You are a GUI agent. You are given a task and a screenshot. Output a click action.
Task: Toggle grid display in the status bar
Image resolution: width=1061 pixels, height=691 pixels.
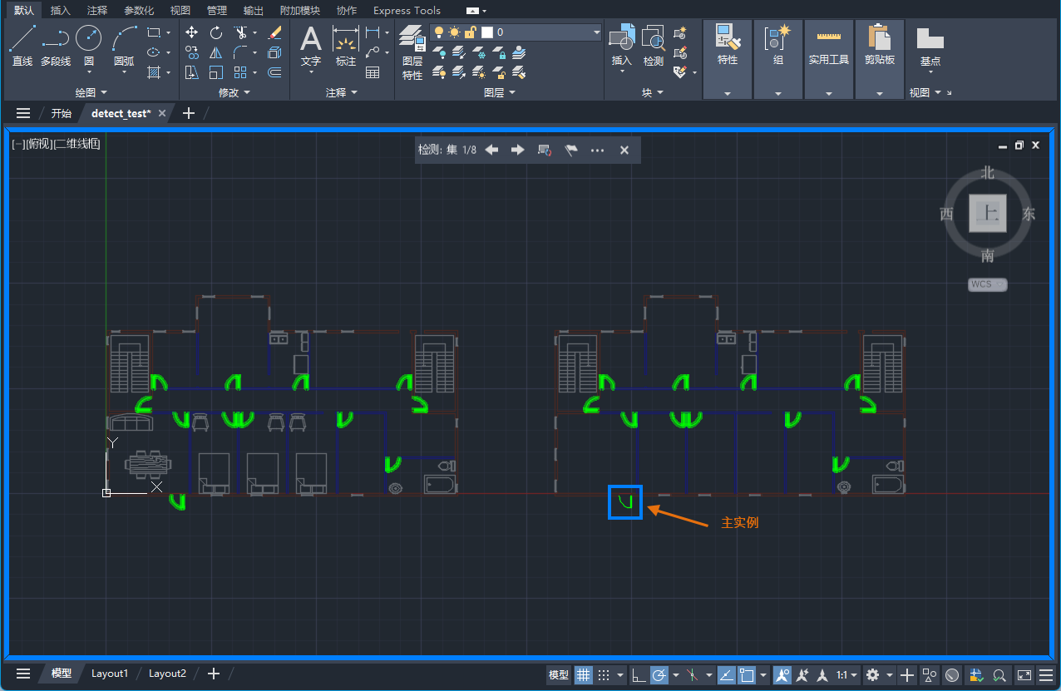click(x=583, y=674)
